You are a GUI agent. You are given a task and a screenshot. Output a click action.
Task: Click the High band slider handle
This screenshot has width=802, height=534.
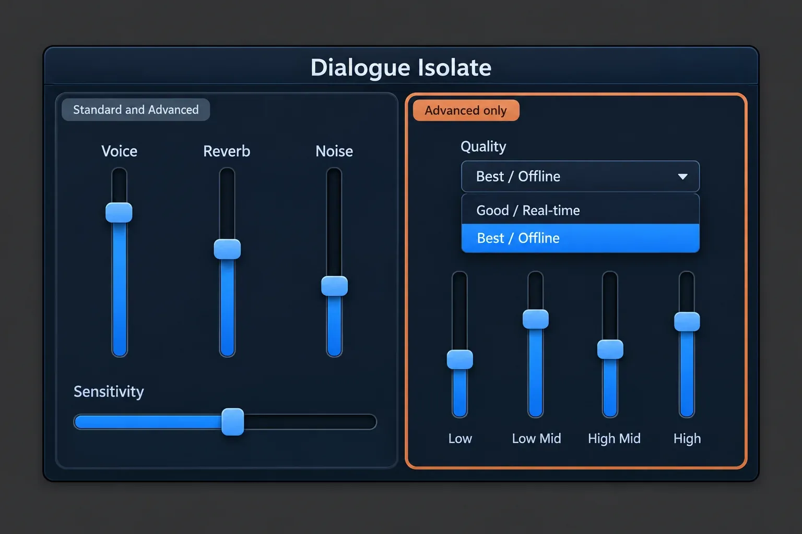pos(687,322)
